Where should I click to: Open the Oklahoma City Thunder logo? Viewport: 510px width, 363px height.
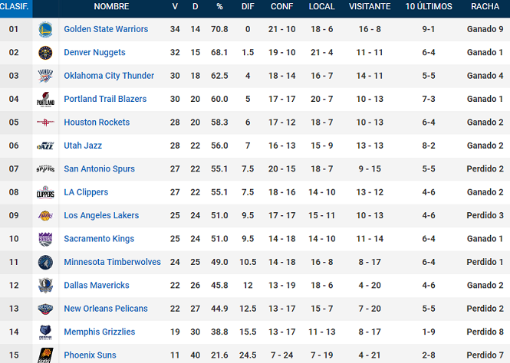tap(45, 76)
